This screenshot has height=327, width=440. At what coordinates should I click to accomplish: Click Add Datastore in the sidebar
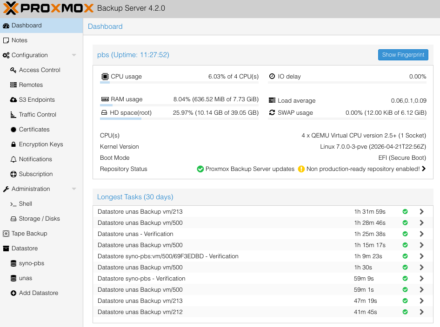[41, 293]
